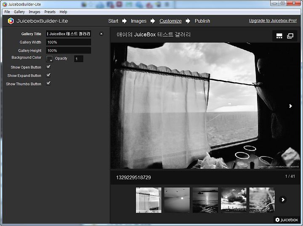303x226 pixels.
Task: Select the boat at sea thumbnail
Action: (x=205, y=200)
